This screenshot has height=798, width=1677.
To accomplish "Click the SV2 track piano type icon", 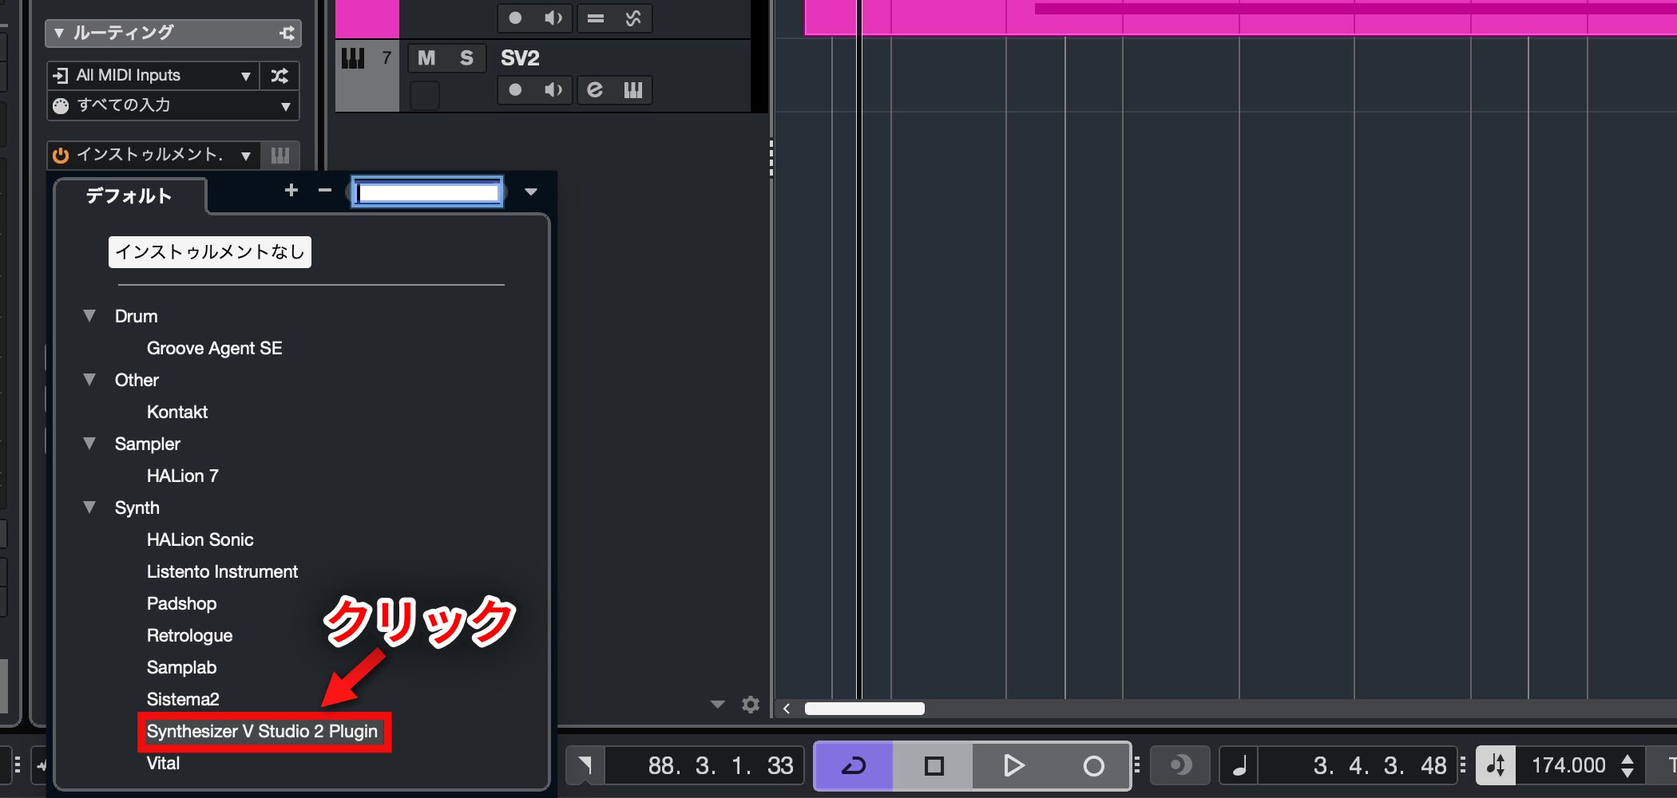I will [353, 58].
